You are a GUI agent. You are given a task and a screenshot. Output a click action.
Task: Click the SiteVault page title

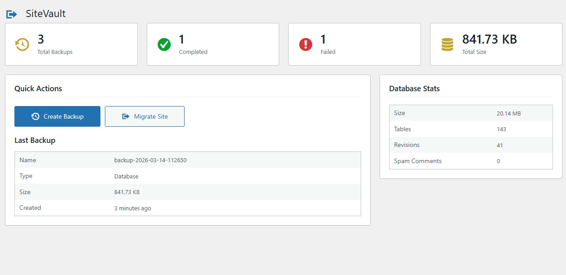point(46,14)
